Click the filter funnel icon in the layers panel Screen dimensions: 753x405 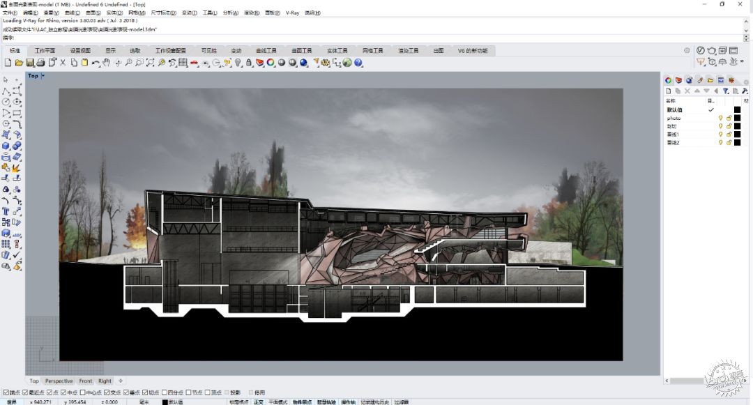726,91
